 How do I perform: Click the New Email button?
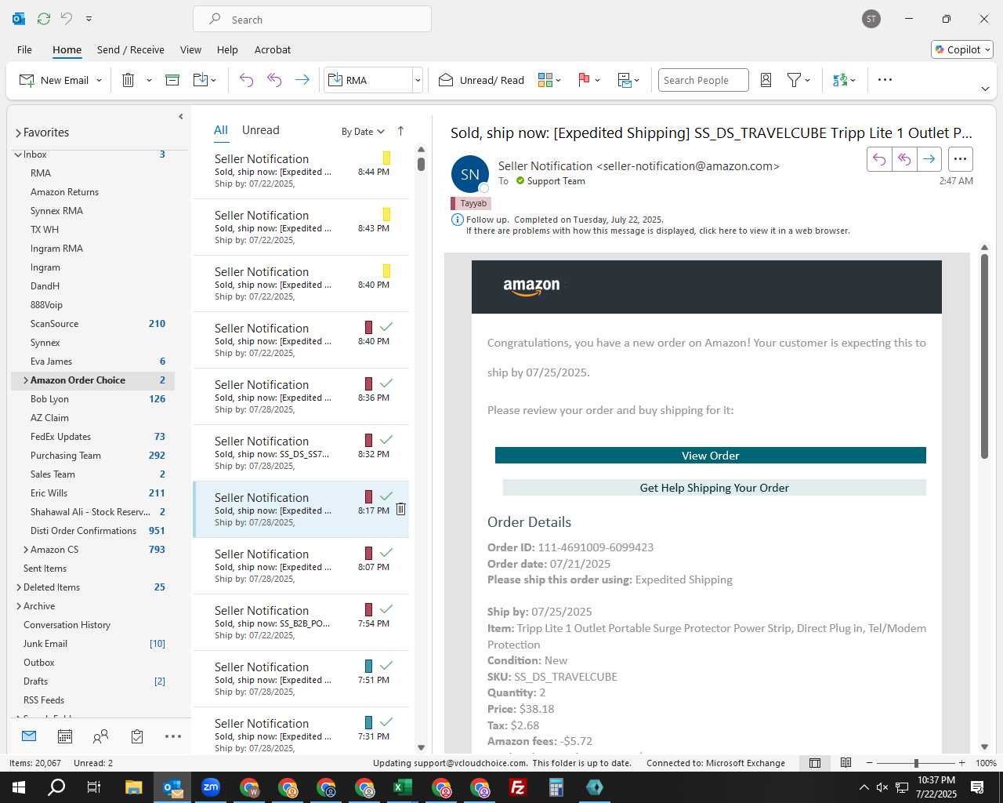[54, 80]
